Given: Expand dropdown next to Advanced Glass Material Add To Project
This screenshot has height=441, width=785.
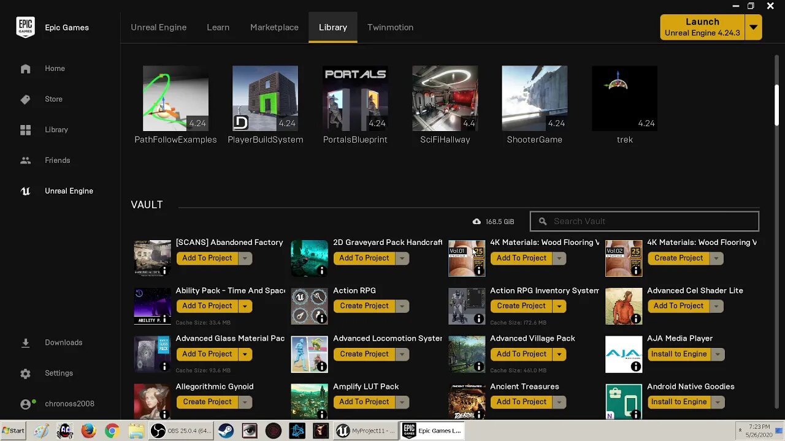Looking at the screenshot, I should coord(245,354).
